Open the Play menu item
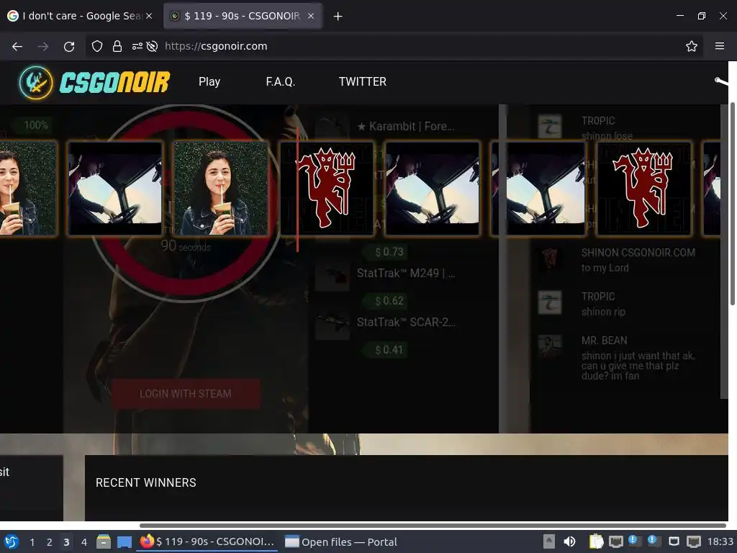The width and height of the screenshot is (737, 553). click(x=209, y=82)
